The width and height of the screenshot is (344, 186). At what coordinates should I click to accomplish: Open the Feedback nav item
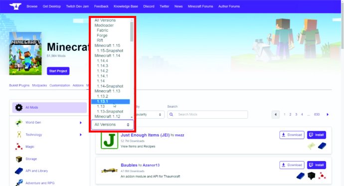coord(101,6)
